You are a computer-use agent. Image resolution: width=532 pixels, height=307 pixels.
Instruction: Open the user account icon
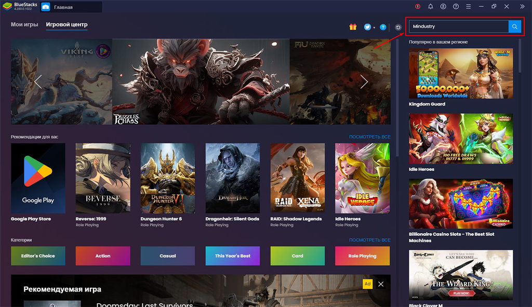click(x=443, y=6)
